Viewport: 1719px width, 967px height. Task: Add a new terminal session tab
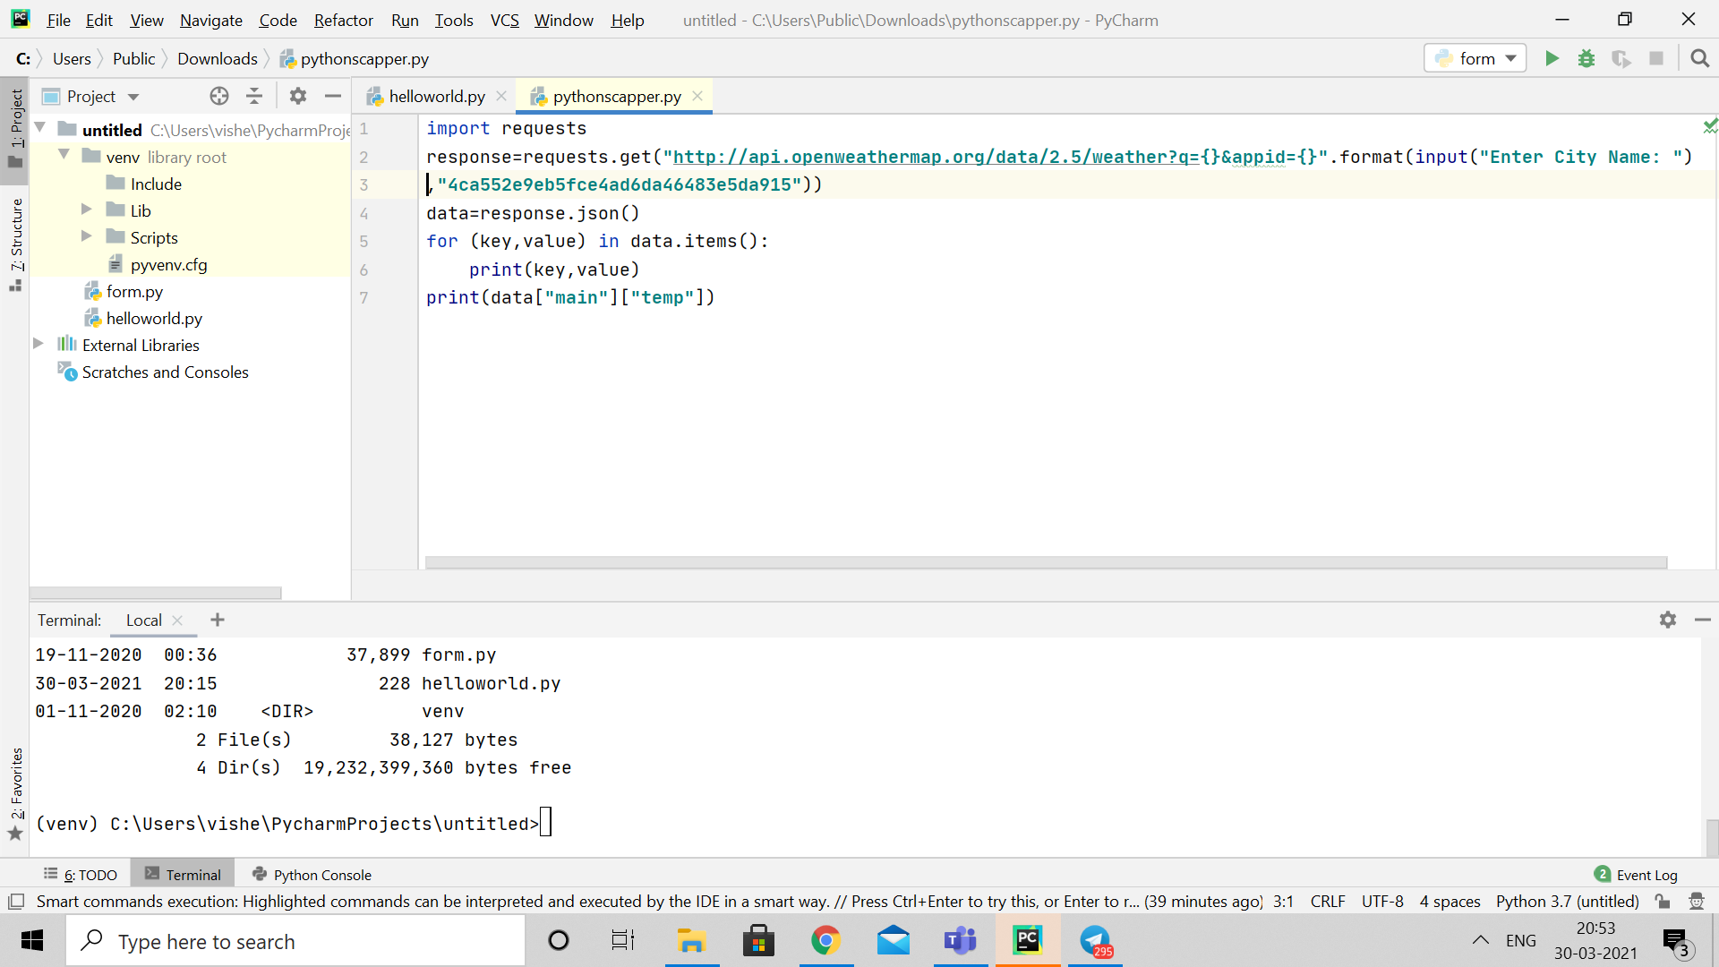click(218, 620)
